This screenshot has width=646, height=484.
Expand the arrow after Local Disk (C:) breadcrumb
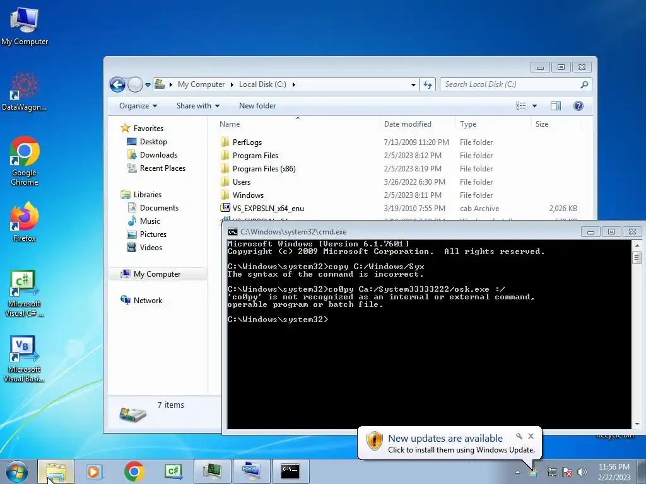(294, 85)
